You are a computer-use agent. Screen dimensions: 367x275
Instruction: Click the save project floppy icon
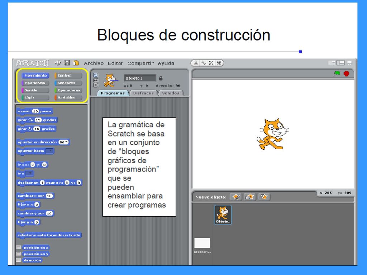click(x=67, y=63)
